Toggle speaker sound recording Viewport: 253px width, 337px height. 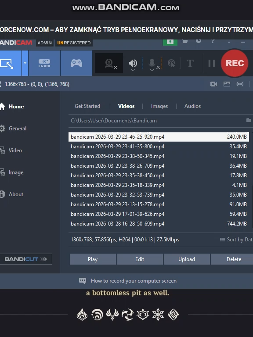click(133, 62)
